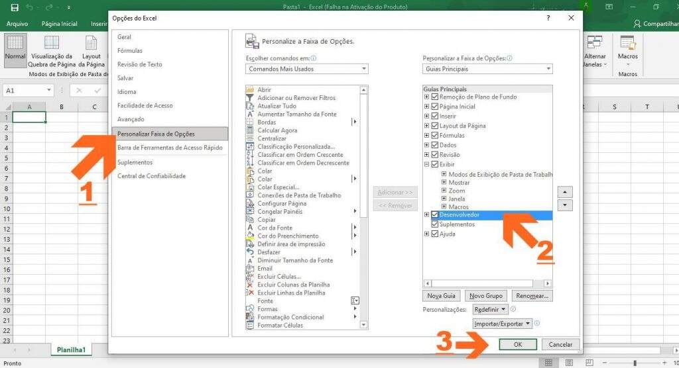Screen dimensions: 679x368
Task: Open the Arquivo ribbon tab
Action: [17, 24]
